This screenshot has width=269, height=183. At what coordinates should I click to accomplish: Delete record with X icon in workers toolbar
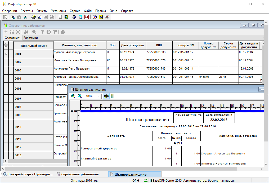coord(18,32)
